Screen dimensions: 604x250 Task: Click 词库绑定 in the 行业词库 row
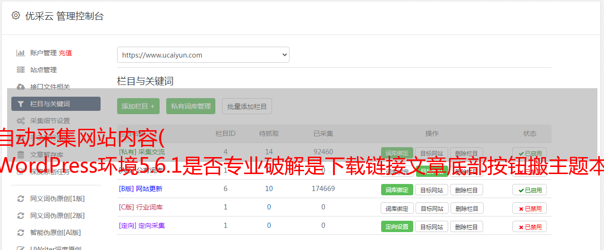397,208
